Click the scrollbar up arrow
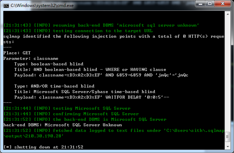234x153 pixels. [228, 14]
